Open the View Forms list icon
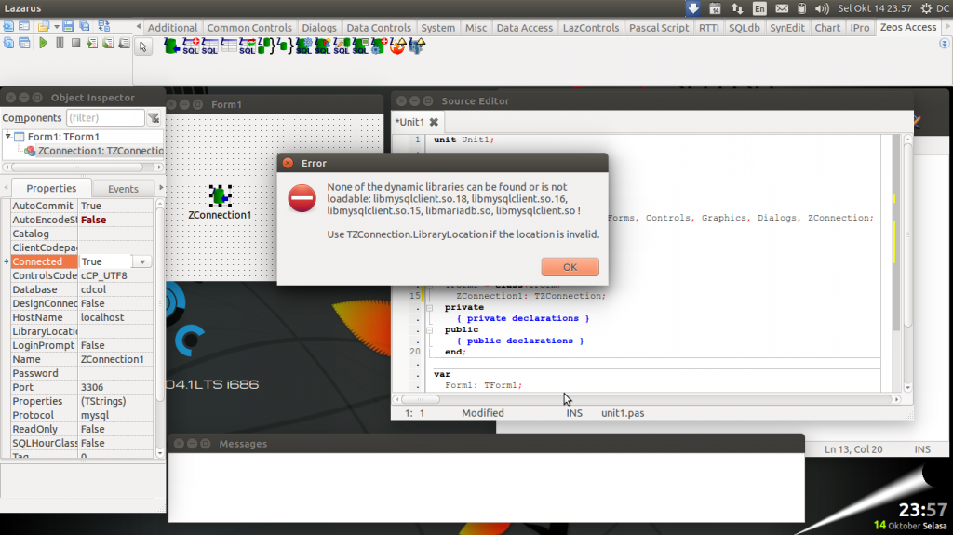 click(x=24, y=43)
